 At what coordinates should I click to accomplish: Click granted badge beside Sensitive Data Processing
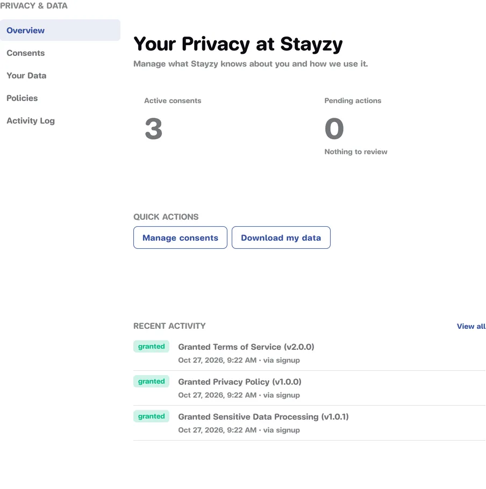point(151,416)
